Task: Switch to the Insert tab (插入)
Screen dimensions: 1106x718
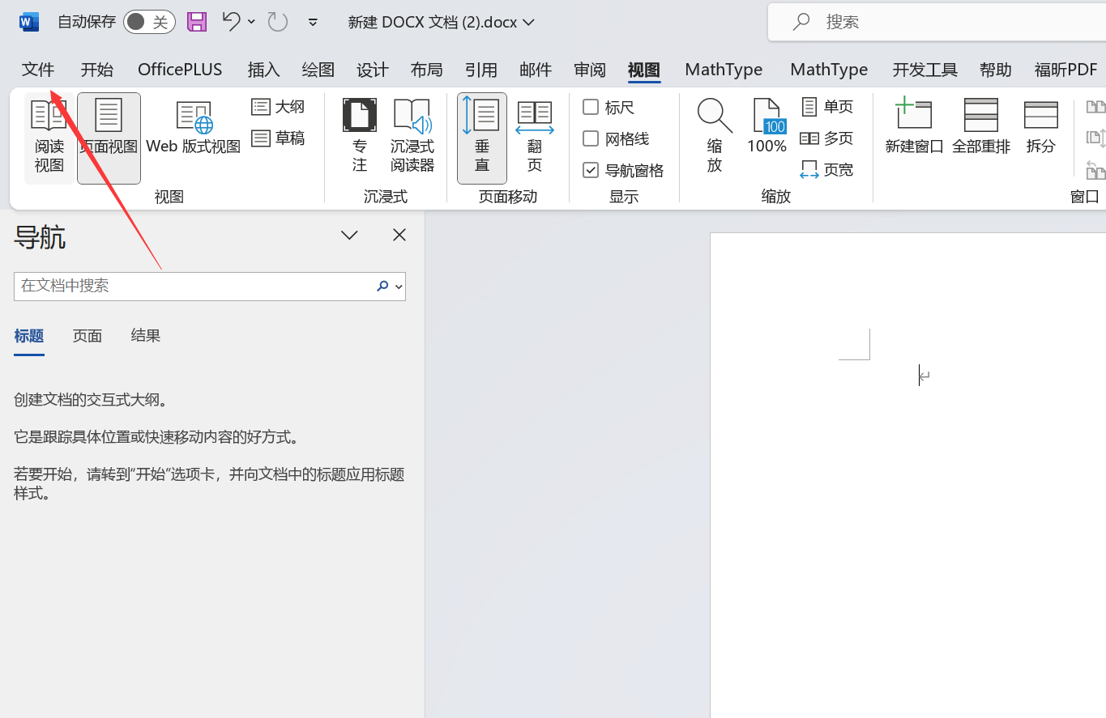Action: click(263, 70)
